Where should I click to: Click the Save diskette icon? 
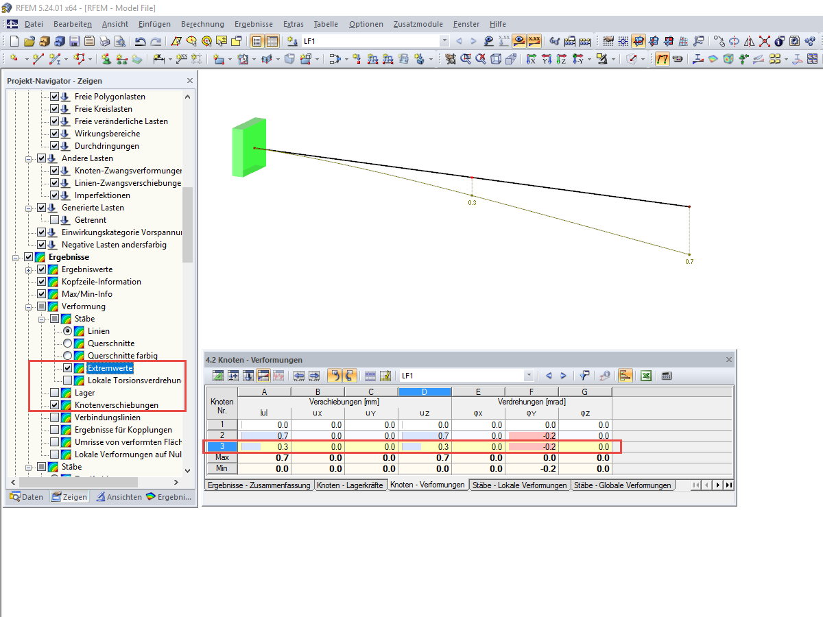coord(75,41)
